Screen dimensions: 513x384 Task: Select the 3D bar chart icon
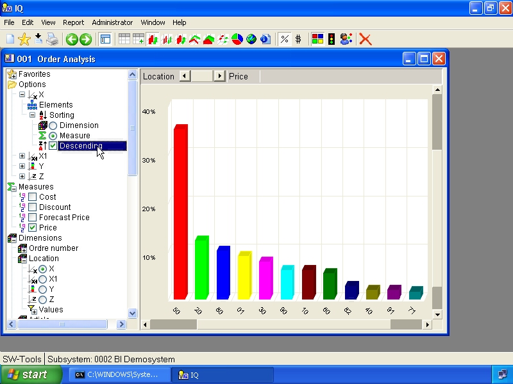(x=153, y=39)
